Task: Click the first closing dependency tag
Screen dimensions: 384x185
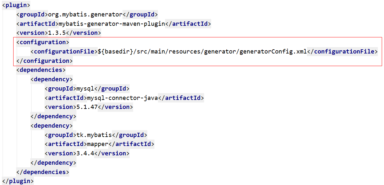Action: (54, 117)
